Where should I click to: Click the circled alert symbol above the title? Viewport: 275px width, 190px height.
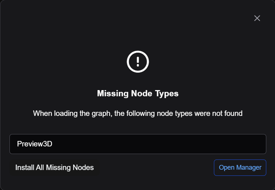pos(137,61)
